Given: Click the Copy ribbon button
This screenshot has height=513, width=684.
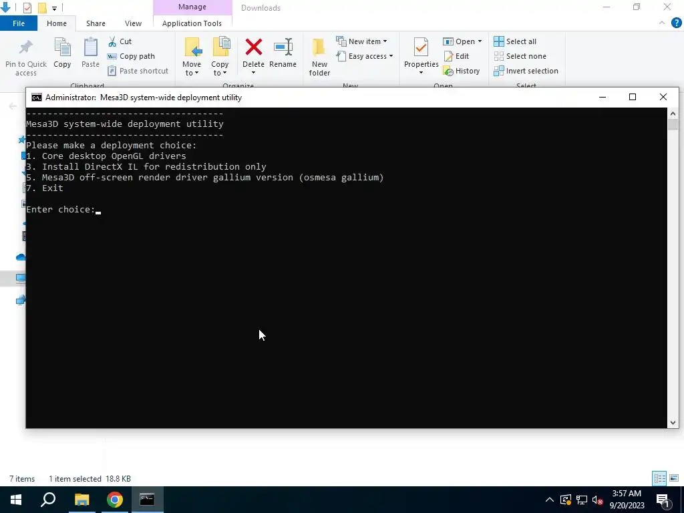Looking at the screenshot, I should tap(62, 53).
